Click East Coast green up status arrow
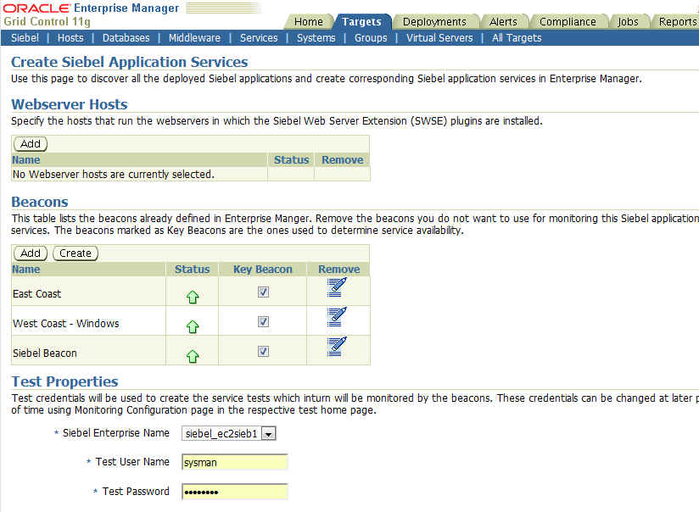Screen dimensions: 699x512 click(x=193, y=298)
